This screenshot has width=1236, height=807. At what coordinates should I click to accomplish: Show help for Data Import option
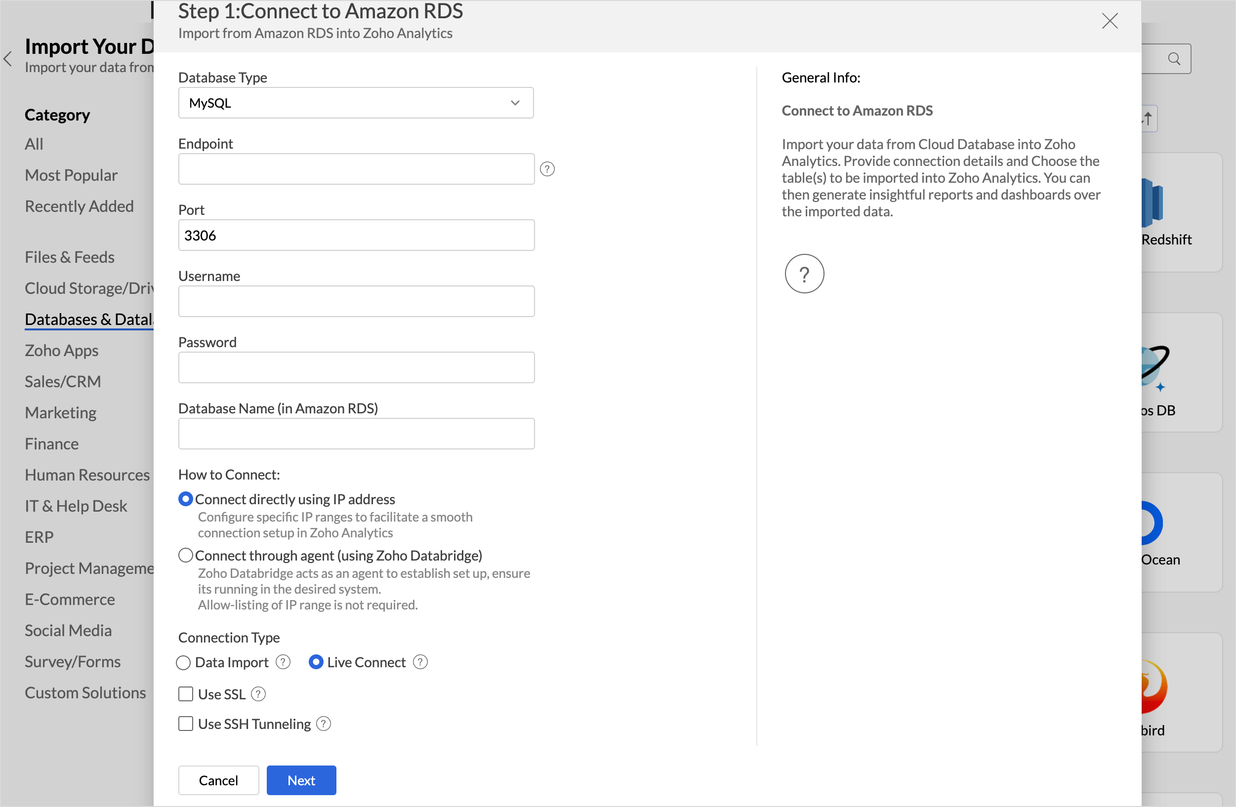[x=283, y=662]
